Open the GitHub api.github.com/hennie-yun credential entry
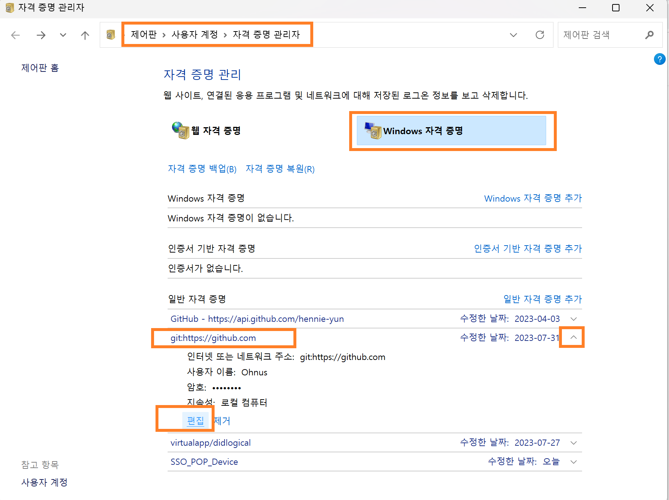Screen dimensions: 669x500 (x=257, y=319)
